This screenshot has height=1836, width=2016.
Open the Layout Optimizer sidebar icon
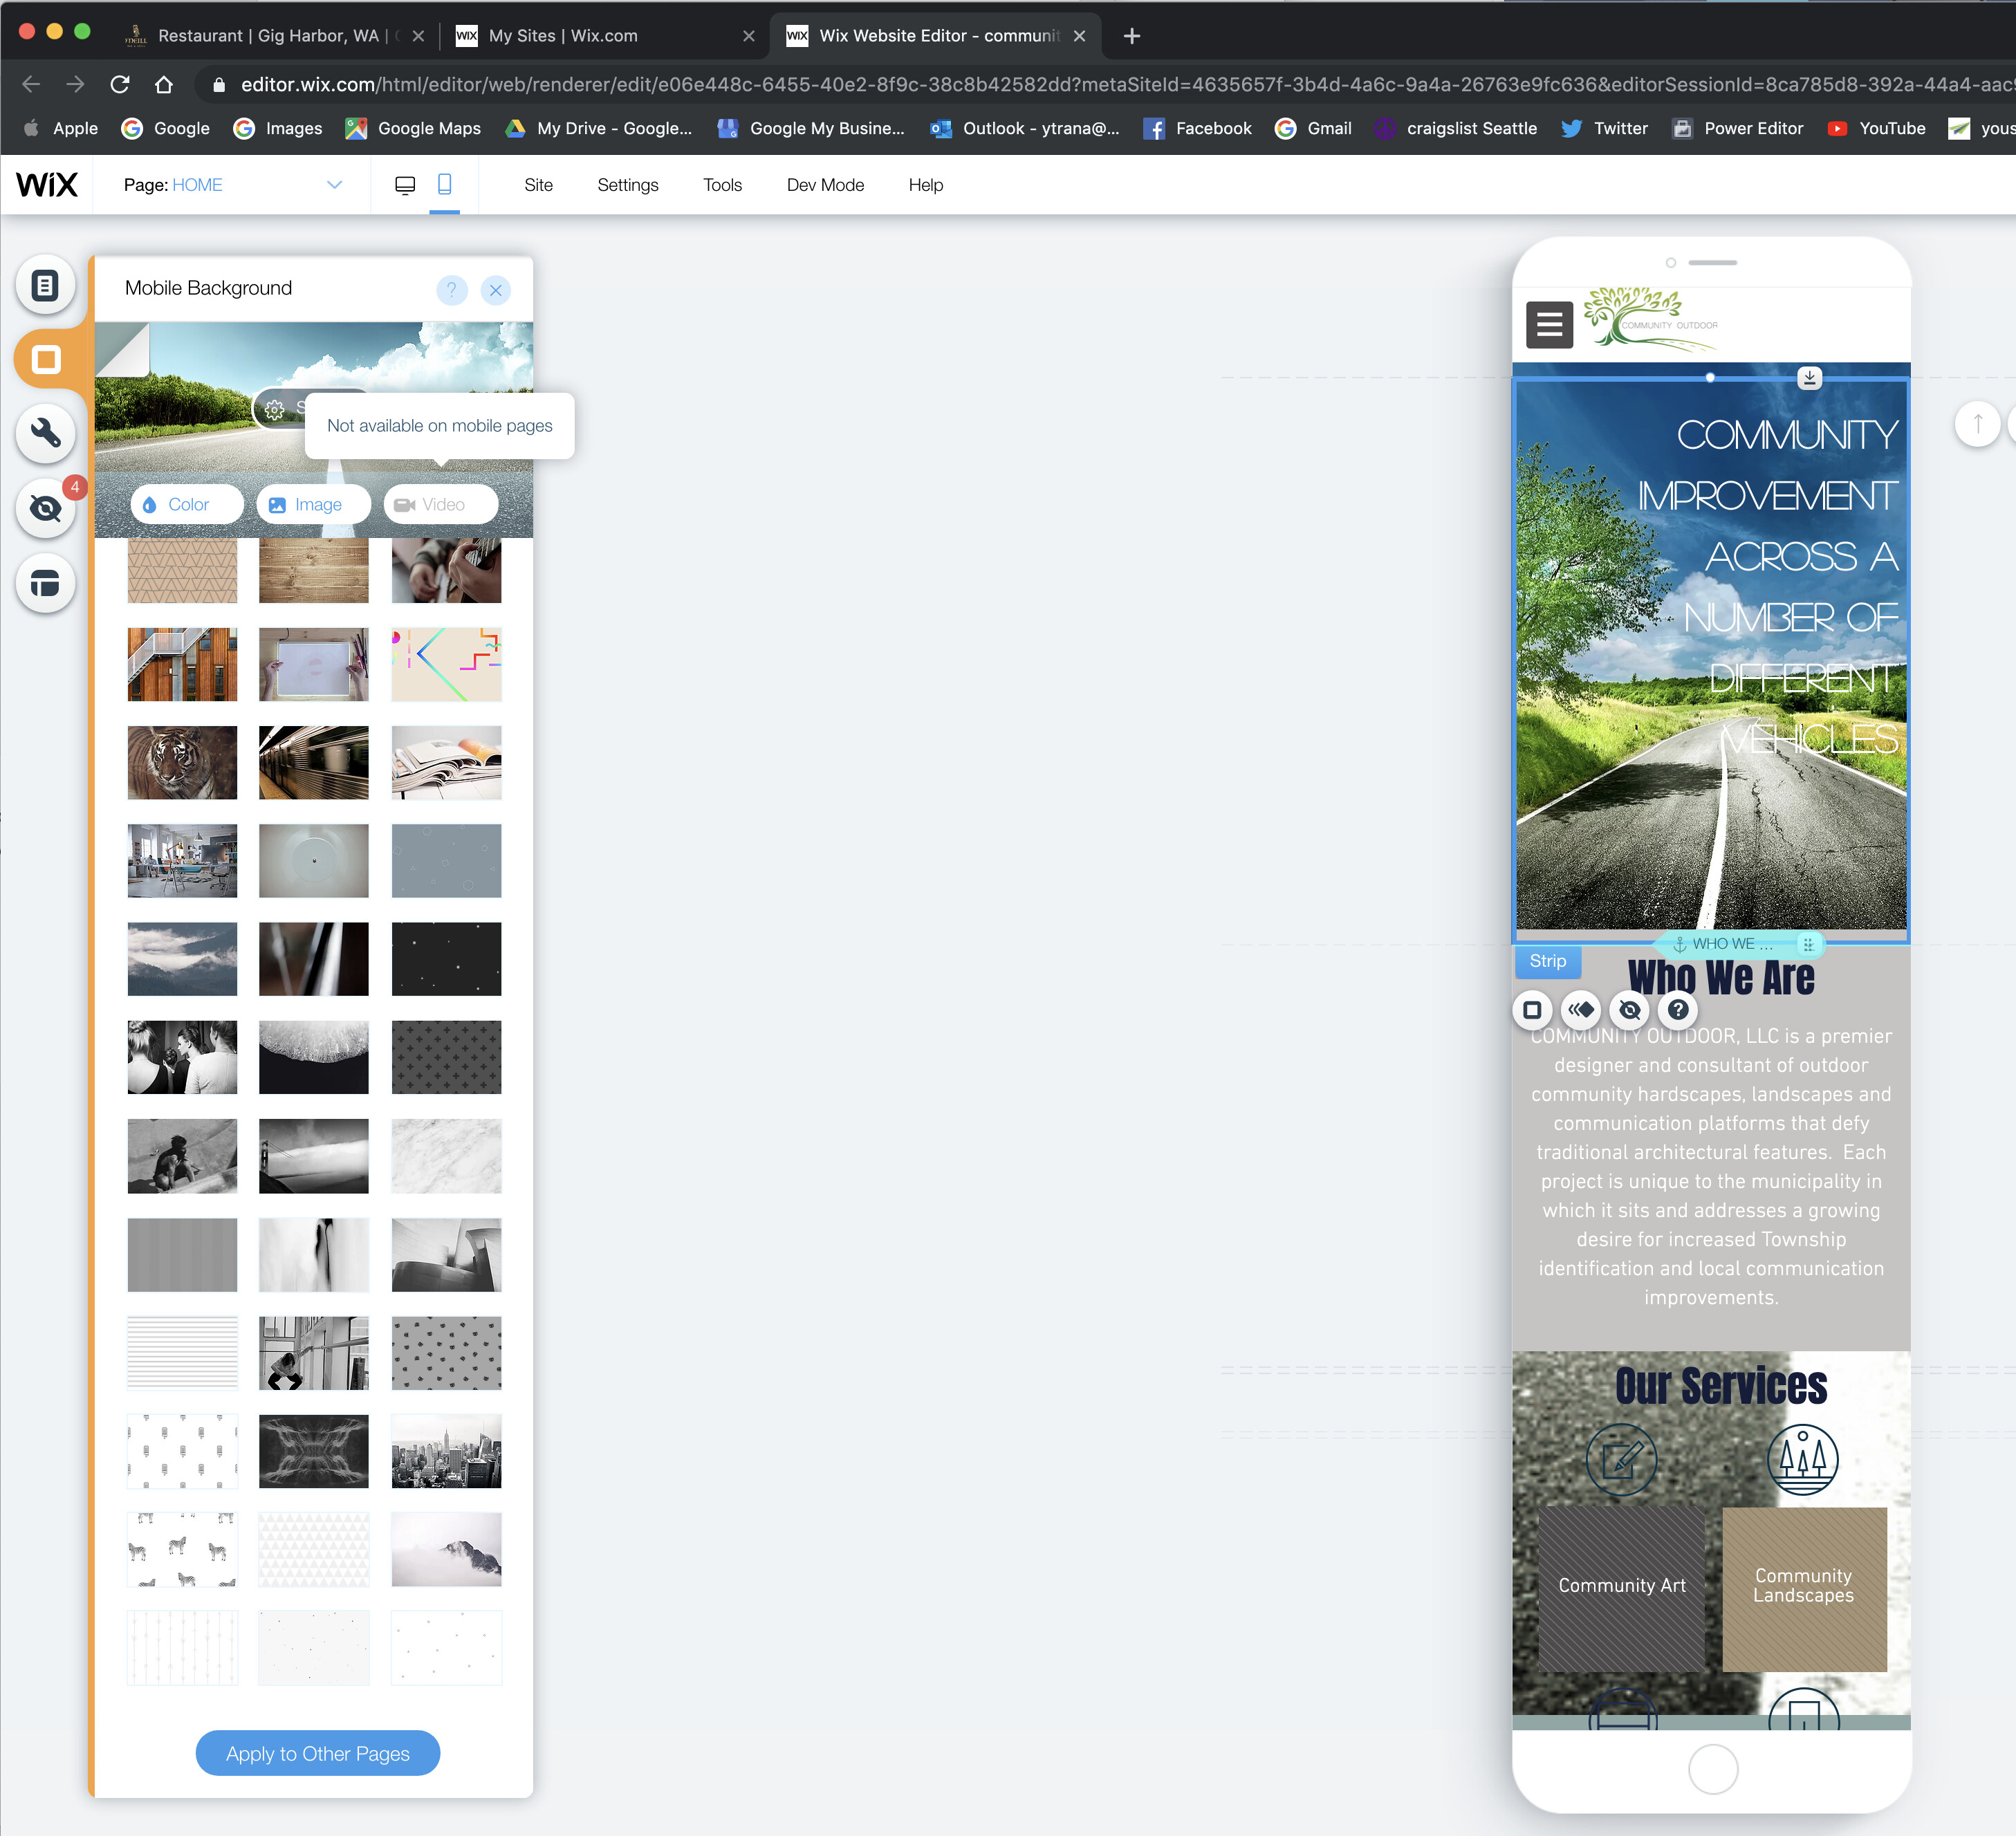(45, 582)
